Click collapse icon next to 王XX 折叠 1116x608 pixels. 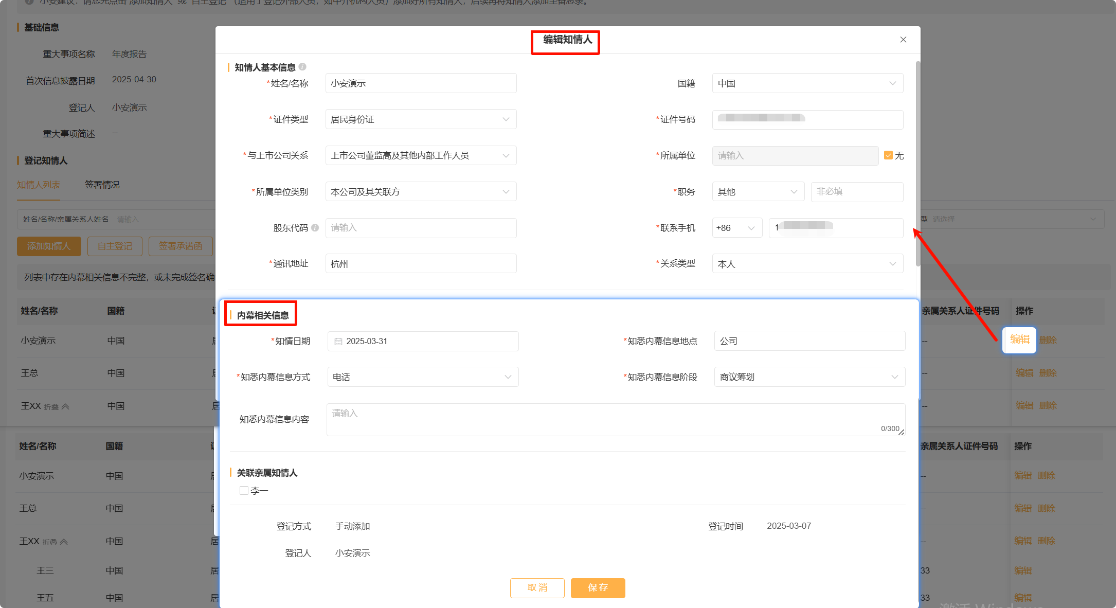(x=65, y=406)
